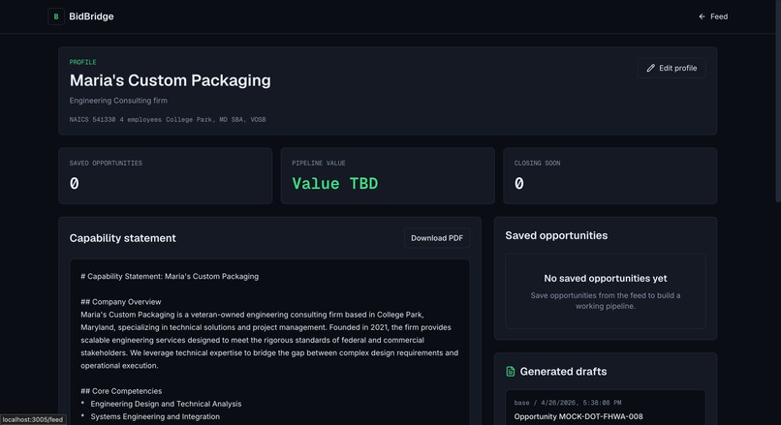Click the pencil icon on Edit profile

[650, 68]
